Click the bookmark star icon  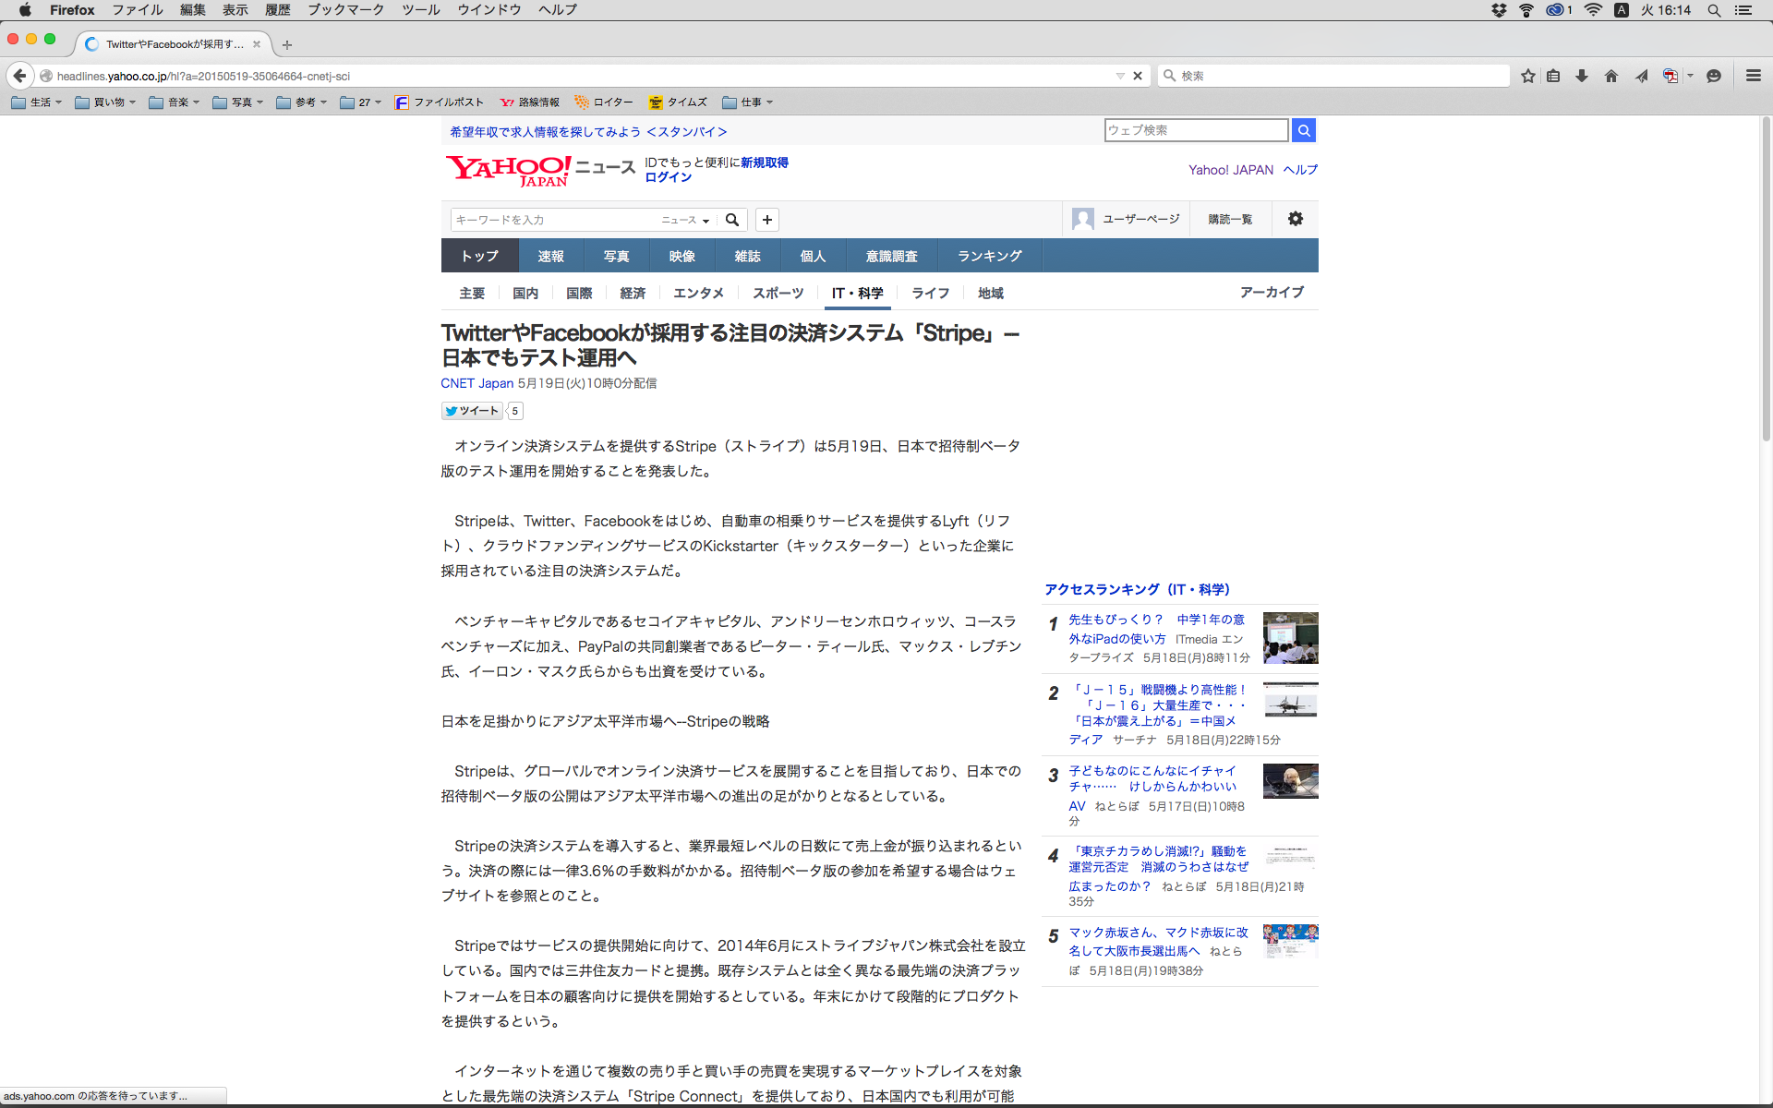[x=1528, y=76]
